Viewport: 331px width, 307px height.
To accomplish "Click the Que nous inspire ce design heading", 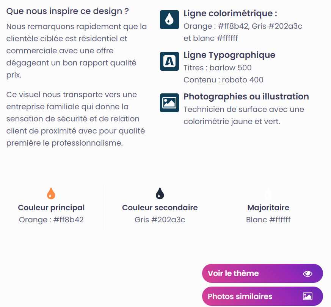I will click(x=67, y=11).
